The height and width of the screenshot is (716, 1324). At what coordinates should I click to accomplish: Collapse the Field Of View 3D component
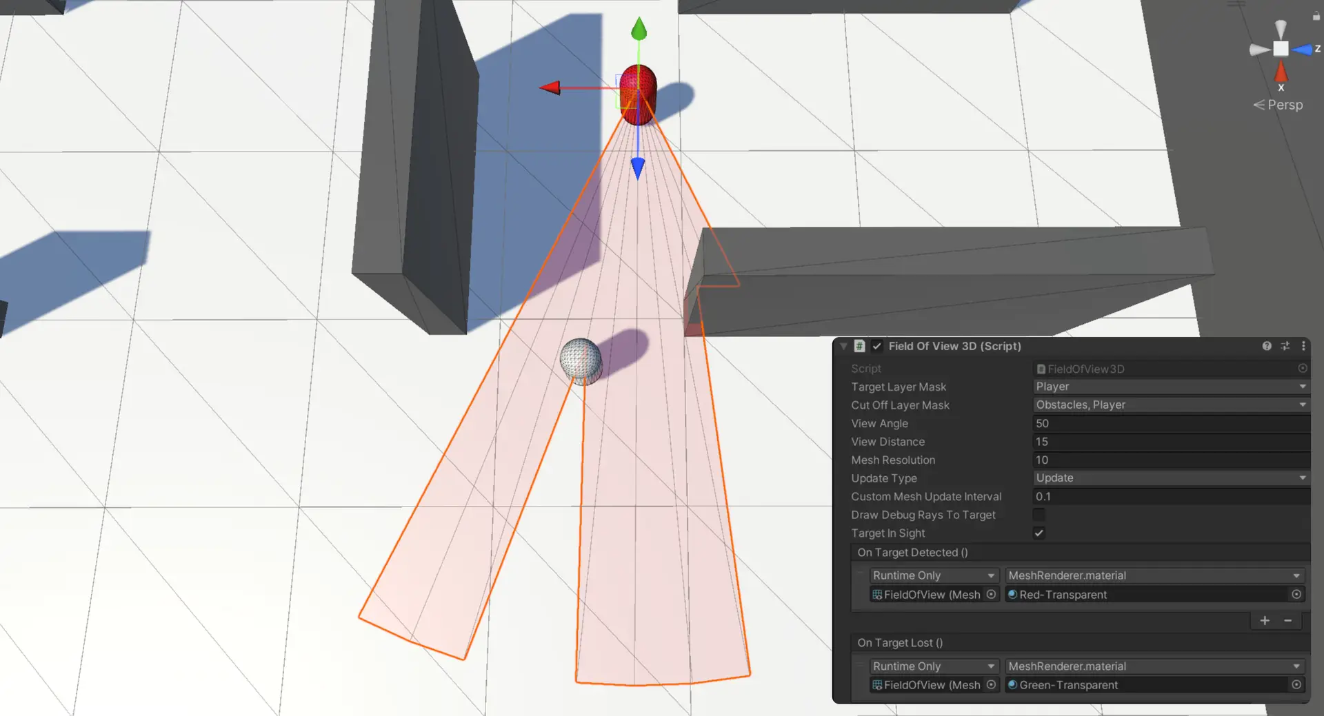click(844, 346)
